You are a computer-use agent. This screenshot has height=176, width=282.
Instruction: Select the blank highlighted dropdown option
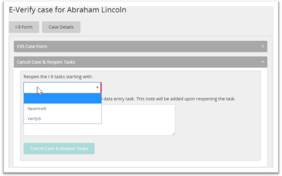pos(62,98)
